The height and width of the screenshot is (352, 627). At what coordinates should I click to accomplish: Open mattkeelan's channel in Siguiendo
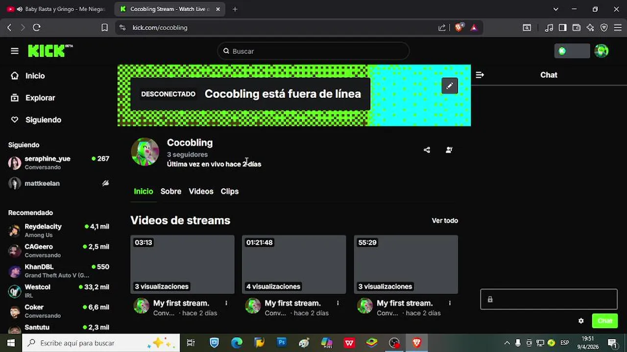click(x=59, y=183)
